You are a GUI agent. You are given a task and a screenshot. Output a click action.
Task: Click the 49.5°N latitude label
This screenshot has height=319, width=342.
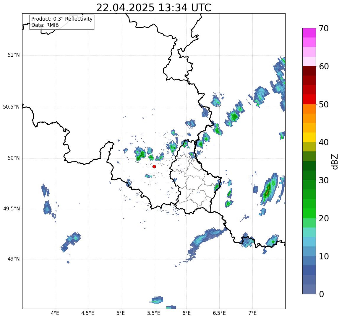pos(11,209)
